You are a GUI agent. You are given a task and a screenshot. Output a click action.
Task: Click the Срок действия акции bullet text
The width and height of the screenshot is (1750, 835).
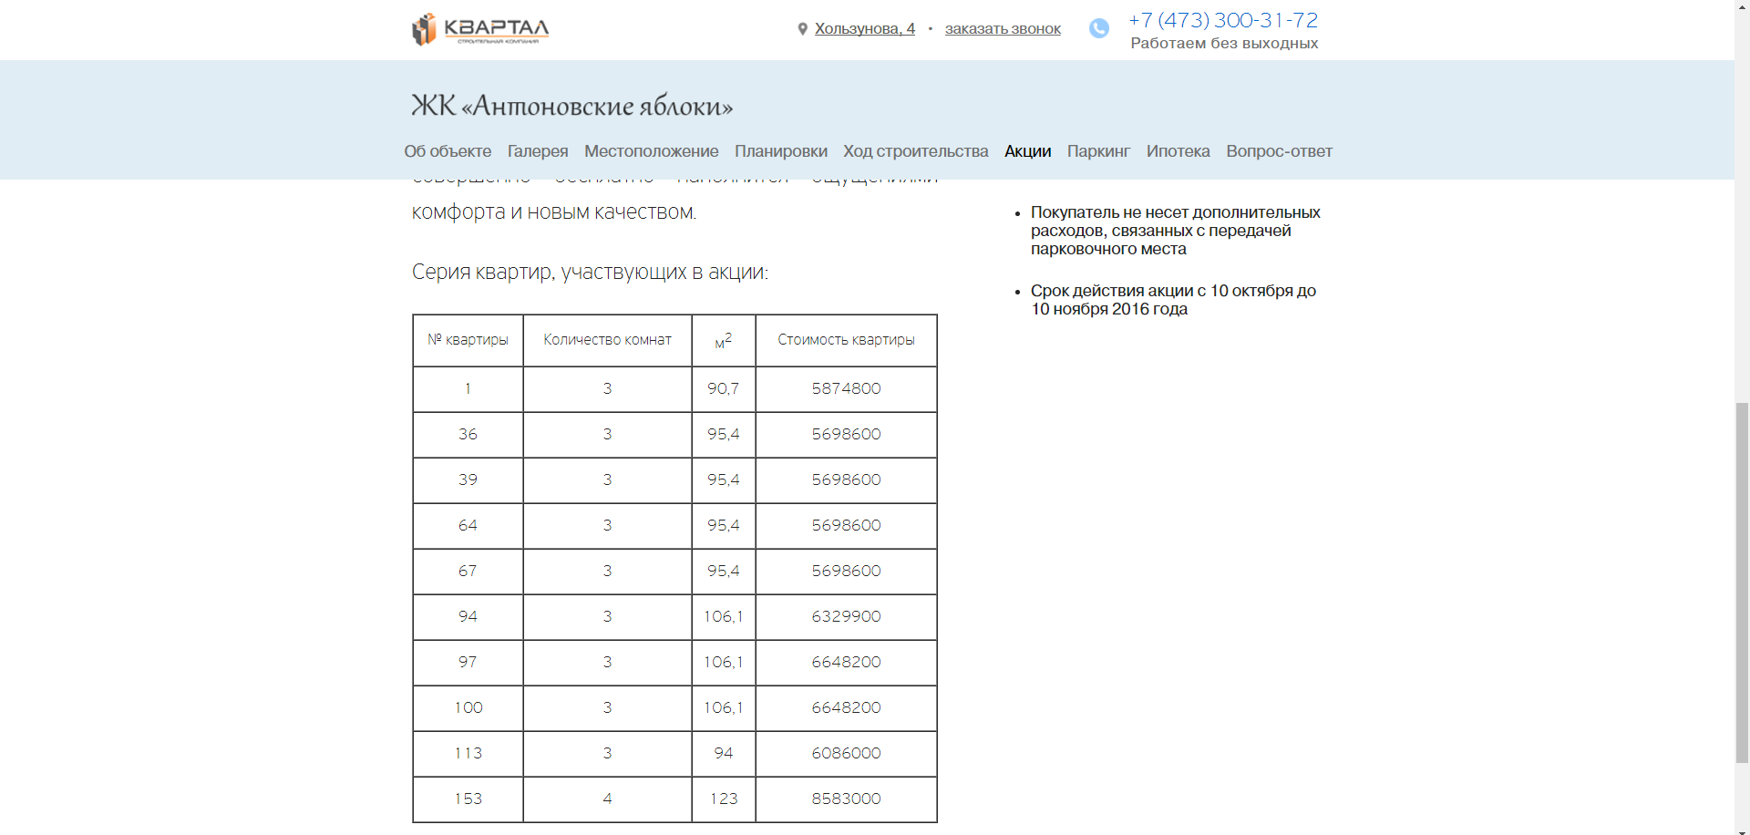tap(1173, 300)
